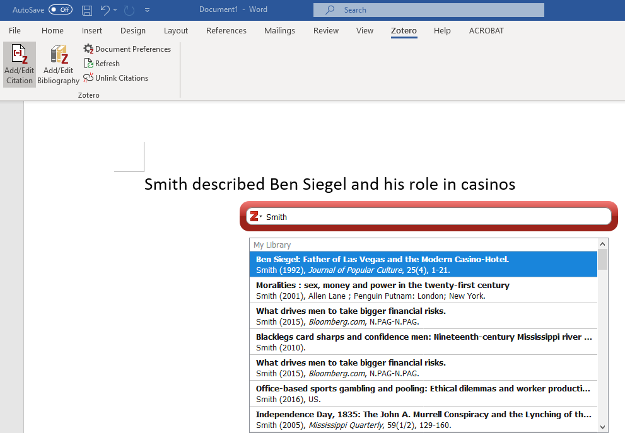Open the File menu
Viewport: 625px width, 433px height.
(x=15, y=31)
